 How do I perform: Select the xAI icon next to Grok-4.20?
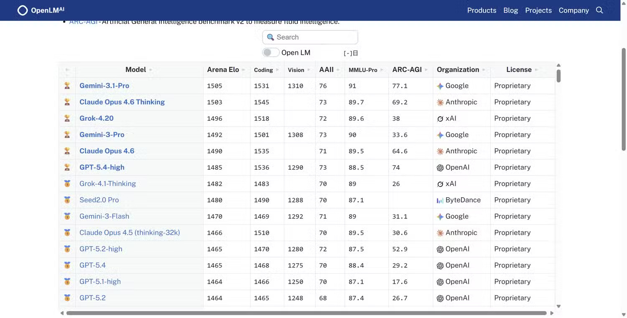pyautogui.click(x=440, y=118)
